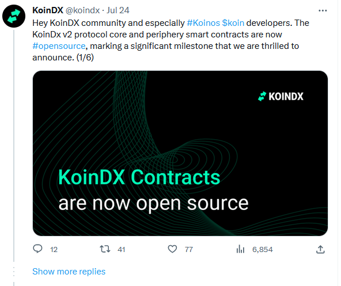This screenshot has height=286, width=341.
Task: Open the #Koinos hashtag
Action: click(203, 23)
